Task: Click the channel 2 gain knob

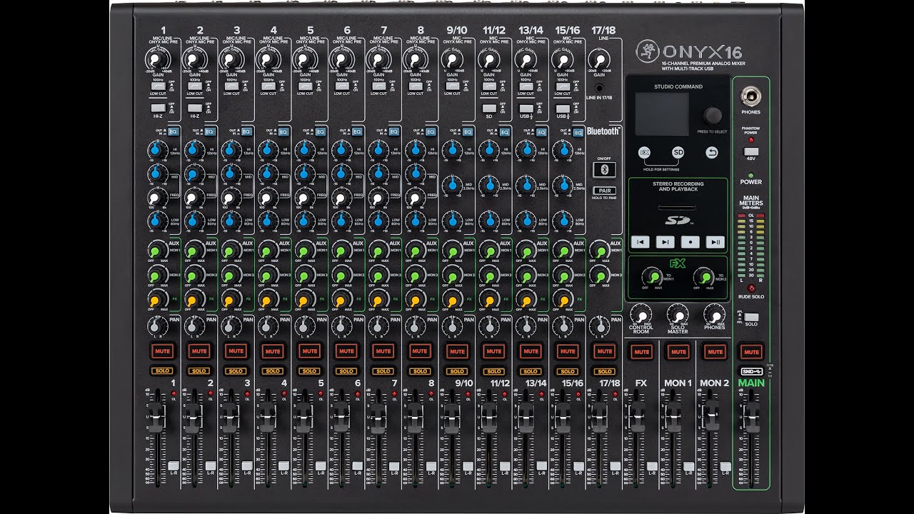Action: pyautogui.click(x=194, y=59)
